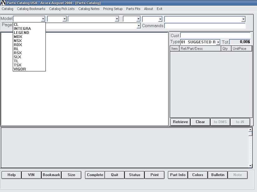Open the Catalog Bookmarks menu
Viewport: 257px width, 192px height.
click(x=31, y=9)
